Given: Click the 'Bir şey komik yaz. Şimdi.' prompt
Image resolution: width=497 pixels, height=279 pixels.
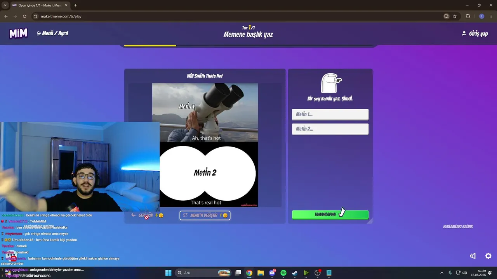Looking at the screenshot, I should (330, 99).
